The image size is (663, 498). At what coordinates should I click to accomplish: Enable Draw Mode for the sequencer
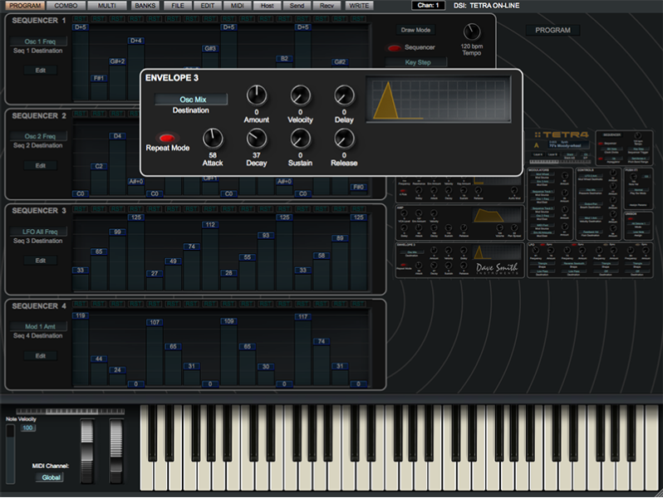point(415,30)
